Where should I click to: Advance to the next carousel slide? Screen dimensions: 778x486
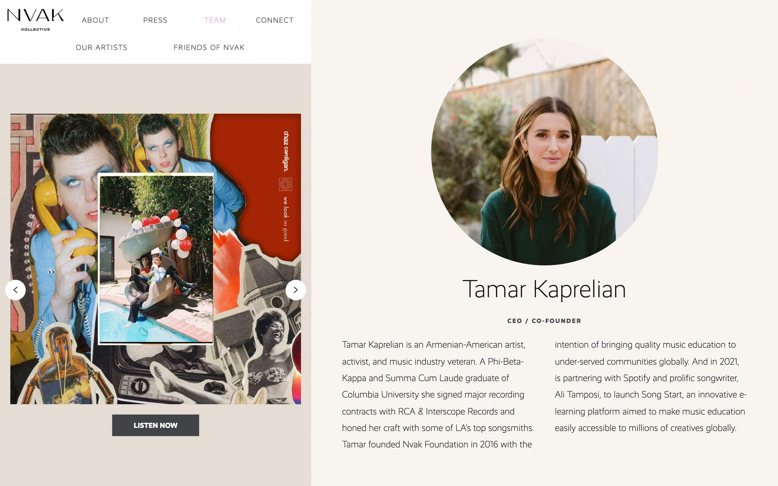pos(296,290)
